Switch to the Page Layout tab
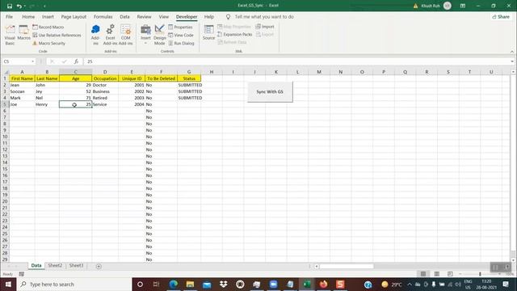The width and height of the screenshot is (517, 291). click(x=74, y=16)
